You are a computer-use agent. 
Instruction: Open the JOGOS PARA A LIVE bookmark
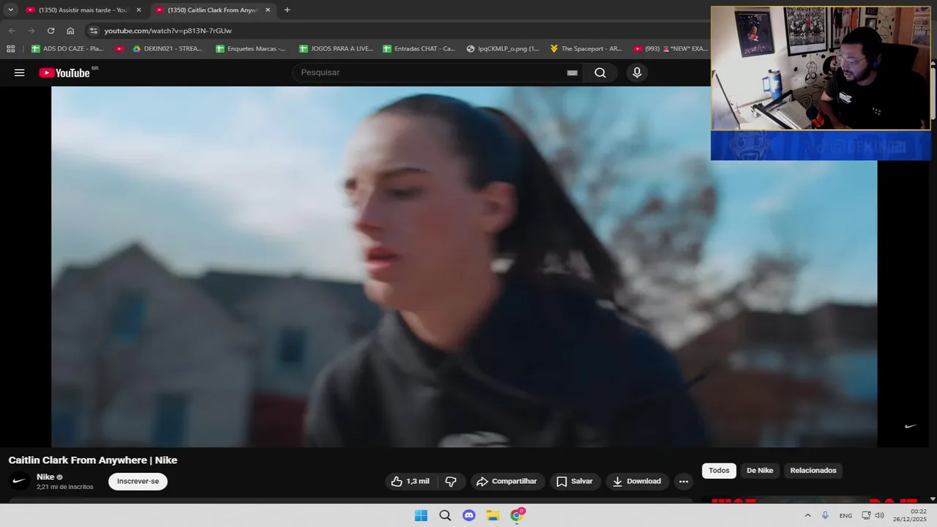[336, 48]
